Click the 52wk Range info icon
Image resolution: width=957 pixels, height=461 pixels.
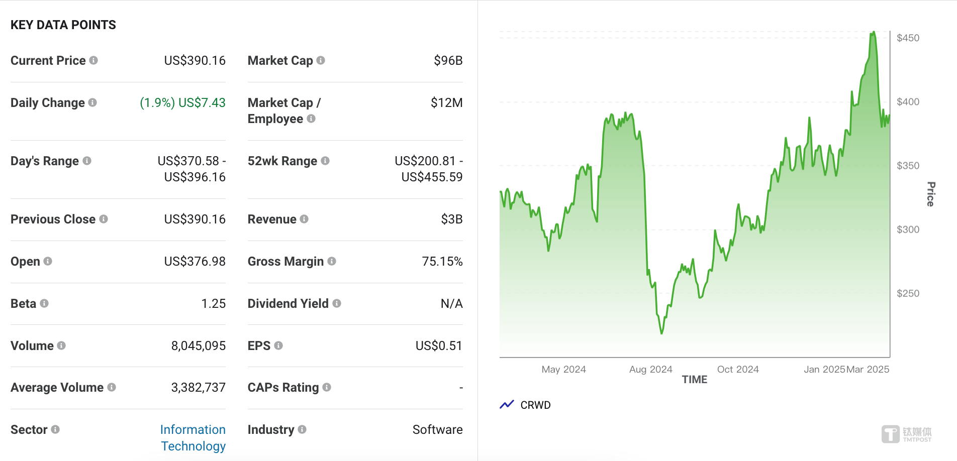pyautogui.click(x=325, y=161)
